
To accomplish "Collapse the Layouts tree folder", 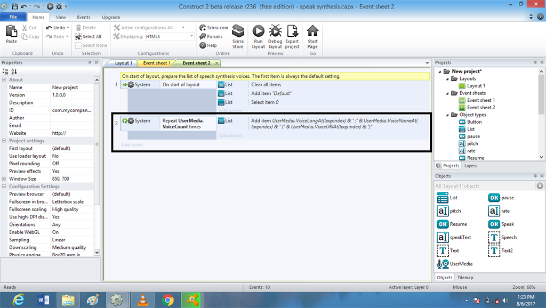I will [x=447, y=79].
